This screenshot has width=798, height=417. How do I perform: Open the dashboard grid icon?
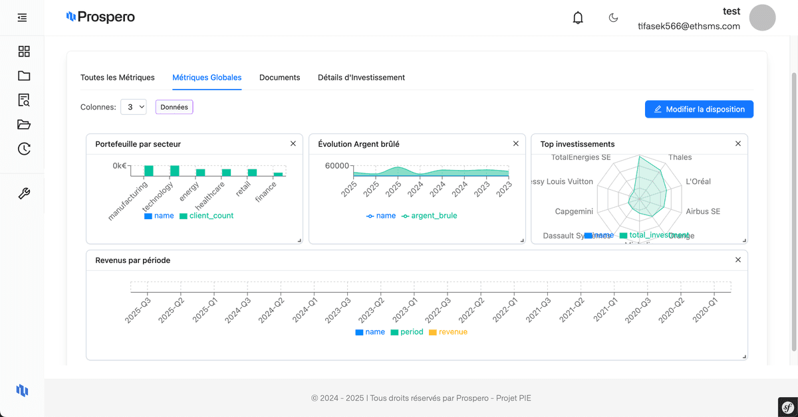click(x=24, y=52)
